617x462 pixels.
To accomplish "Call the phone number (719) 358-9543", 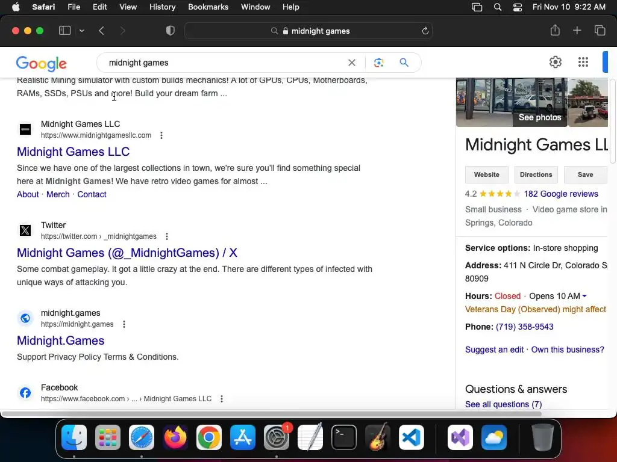I will pos(524,327).
